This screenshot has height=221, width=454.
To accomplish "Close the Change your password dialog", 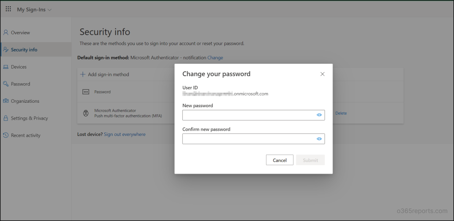I will tap(322, 74).
